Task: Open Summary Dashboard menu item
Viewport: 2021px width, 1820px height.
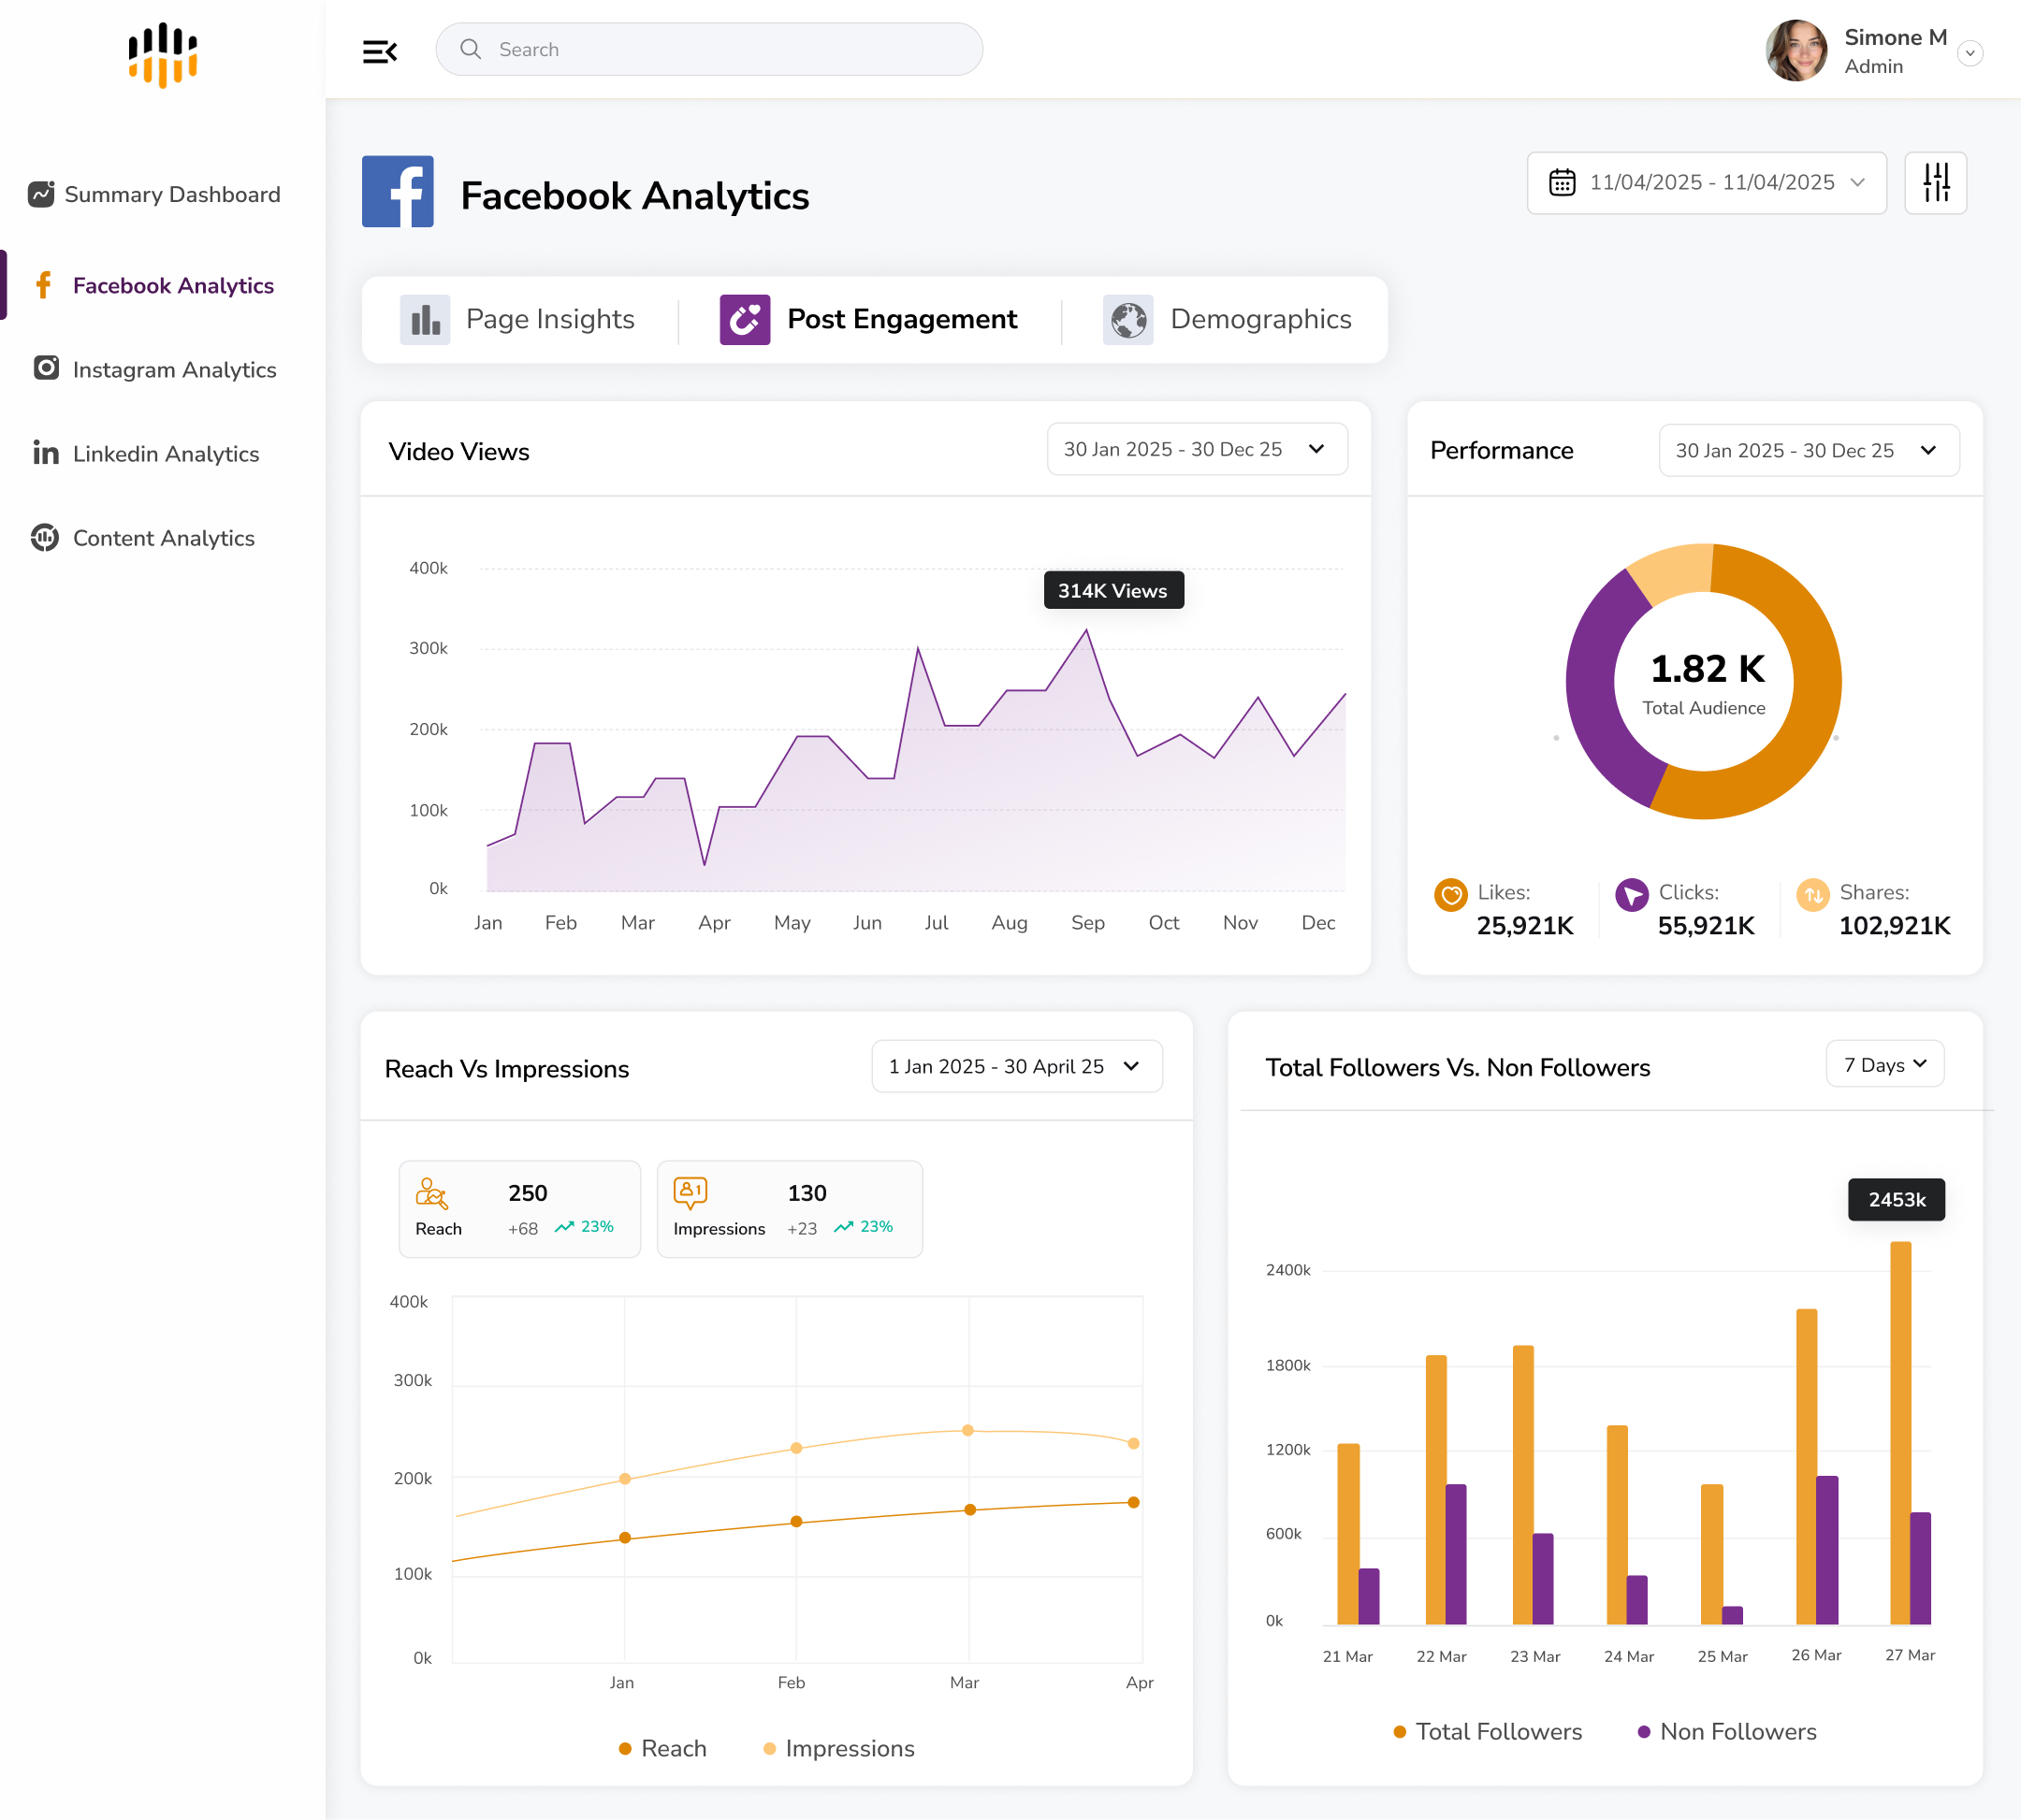Action: click(155, 194)
